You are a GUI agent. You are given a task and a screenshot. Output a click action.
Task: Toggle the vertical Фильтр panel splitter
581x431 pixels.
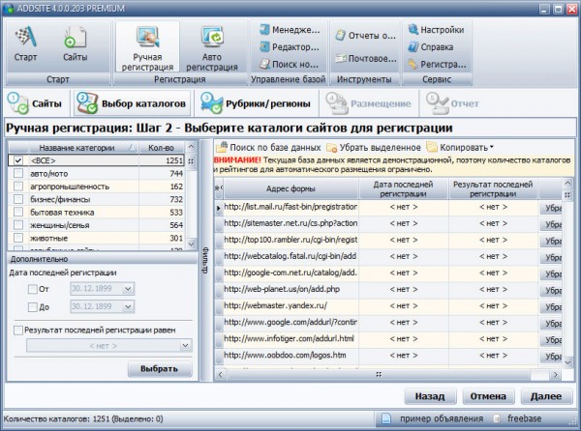tap(205, 260)
